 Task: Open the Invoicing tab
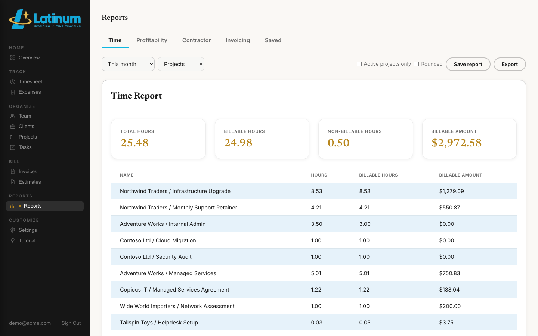pos(238,40)
